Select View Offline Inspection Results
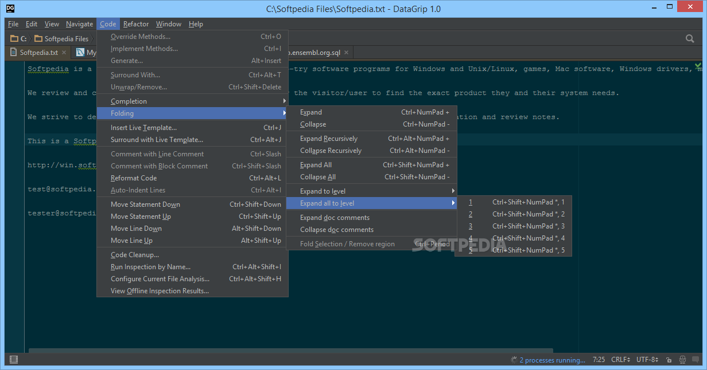This screenshot has width=707, height=370. 192,291
